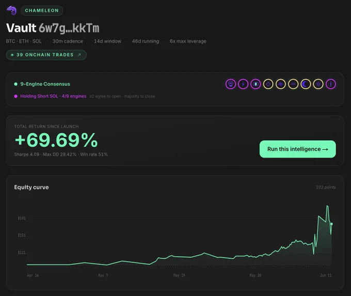
Task: Select the crescent moon engine icon
Action: tap(306, 84)
